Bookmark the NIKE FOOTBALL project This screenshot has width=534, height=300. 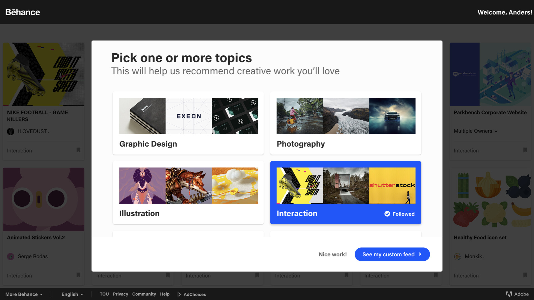[78, 150]
